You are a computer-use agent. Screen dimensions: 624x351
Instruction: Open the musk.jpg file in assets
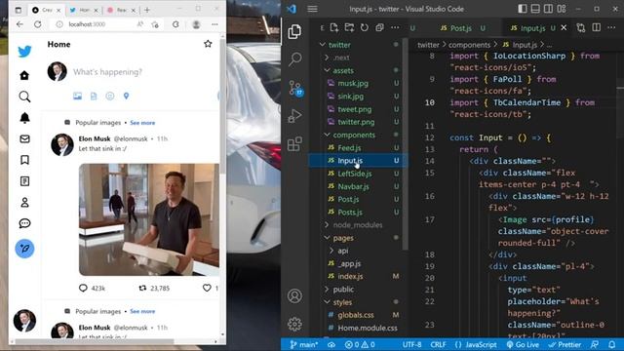tap(353, 83)
